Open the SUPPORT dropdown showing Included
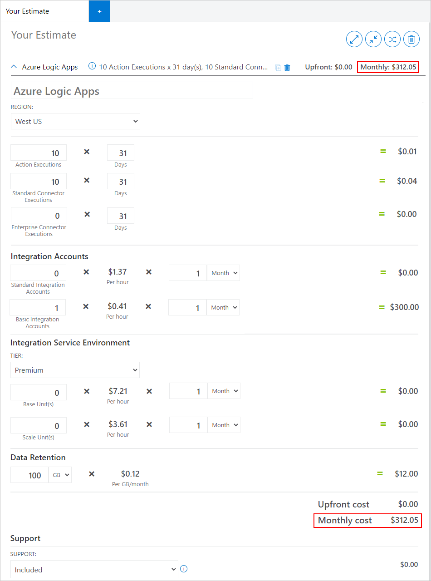431x581 pixels. pos(94,569)
